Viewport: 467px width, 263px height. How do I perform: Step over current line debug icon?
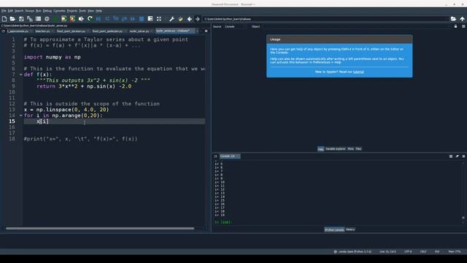click(x=107, y=19)
